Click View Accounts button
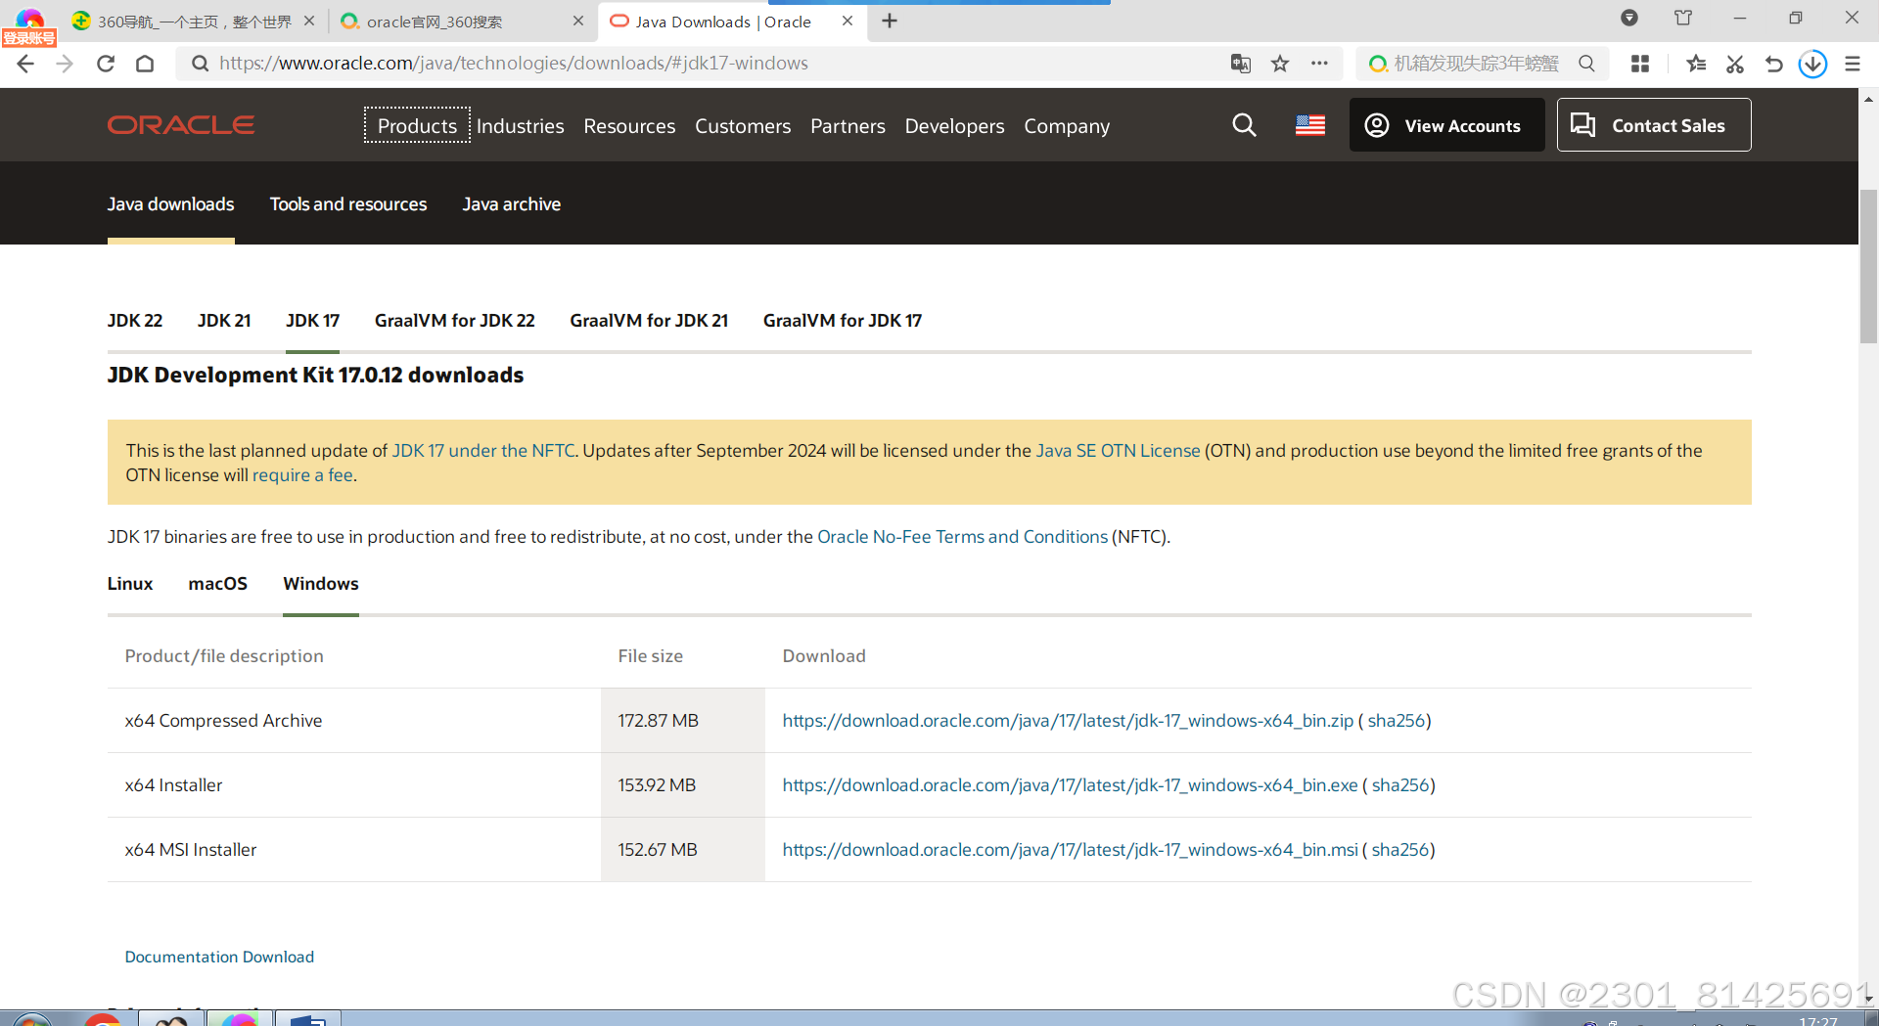The height and width of the screenshot is (1026, 1879). click(1446, 125)
